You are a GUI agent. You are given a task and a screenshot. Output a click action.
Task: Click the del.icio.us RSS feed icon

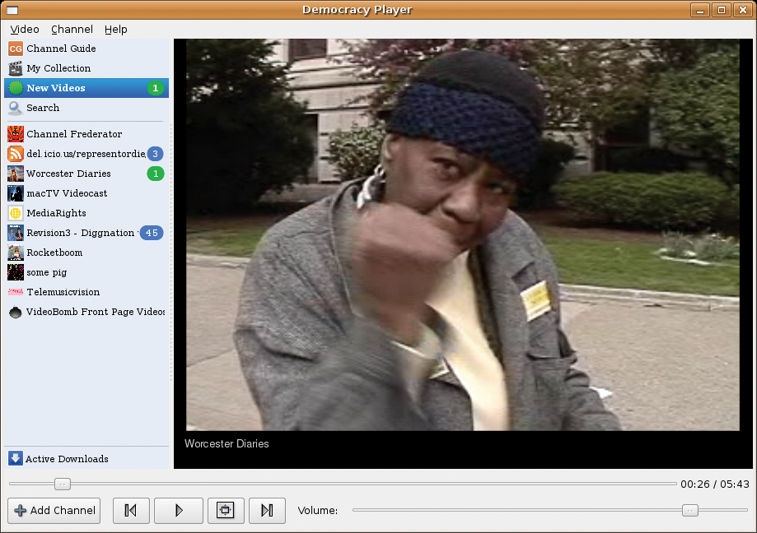point(16,154)
